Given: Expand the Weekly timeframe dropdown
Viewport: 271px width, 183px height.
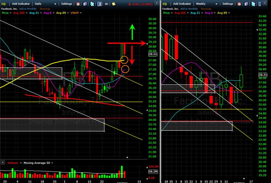Looking at the screenshot, I should [x=216, y=4].
